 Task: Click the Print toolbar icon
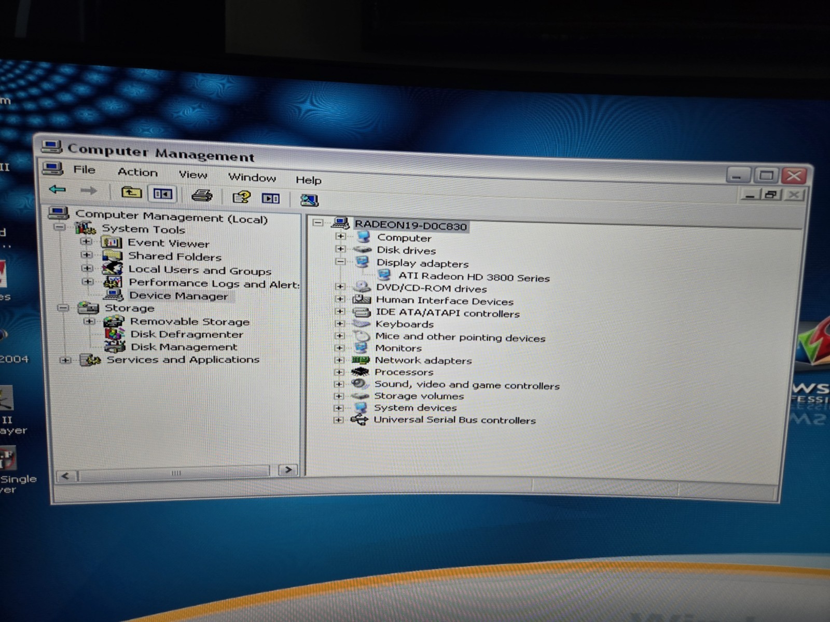point(201,196)
